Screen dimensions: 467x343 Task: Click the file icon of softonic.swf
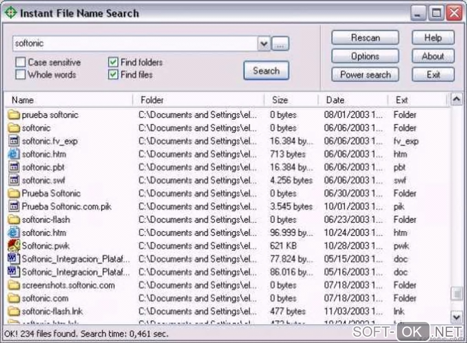point(13,180)
